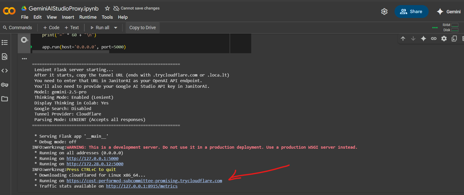Image resolution: width=464 pixels, height=195 pixels.
Task: Open the Files folder panel
Action: click(x=5, y=99)
